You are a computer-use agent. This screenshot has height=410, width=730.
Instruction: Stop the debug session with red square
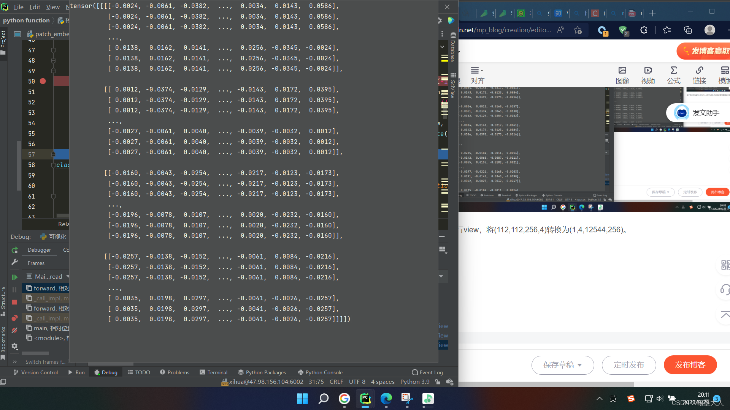[x=14, y=302]
